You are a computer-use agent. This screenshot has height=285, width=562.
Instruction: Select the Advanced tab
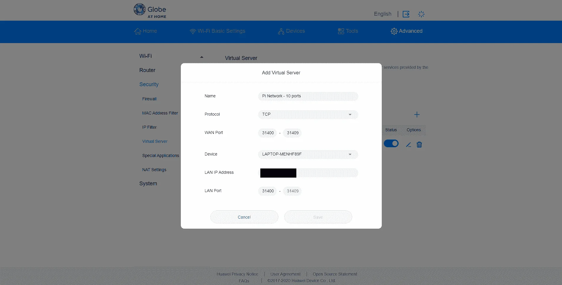tap(407, 31)
